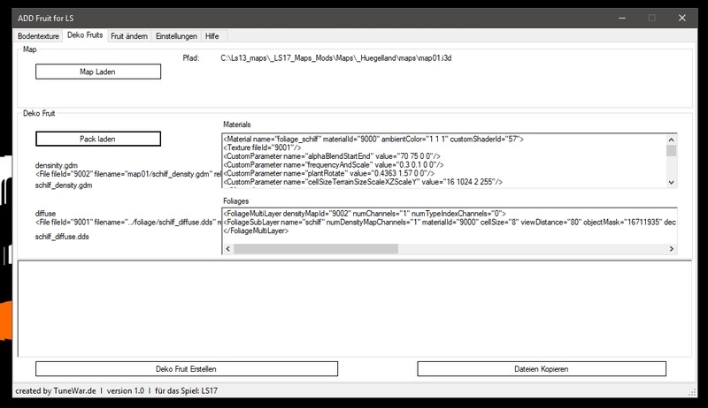708x408 pixels.
Task: Minimize the ADD Fruit for LS window
Action: click(x=617, y=18)
